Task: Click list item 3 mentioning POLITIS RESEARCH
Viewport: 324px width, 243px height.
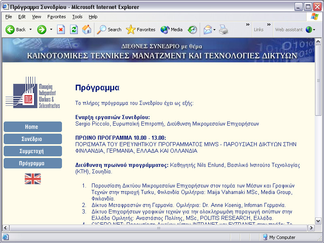Action: pos(192,215)
